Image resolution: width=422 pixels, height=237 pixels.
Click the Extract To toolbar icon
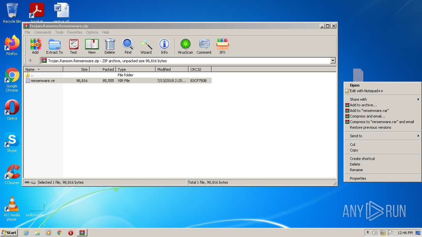coord(54,46)
